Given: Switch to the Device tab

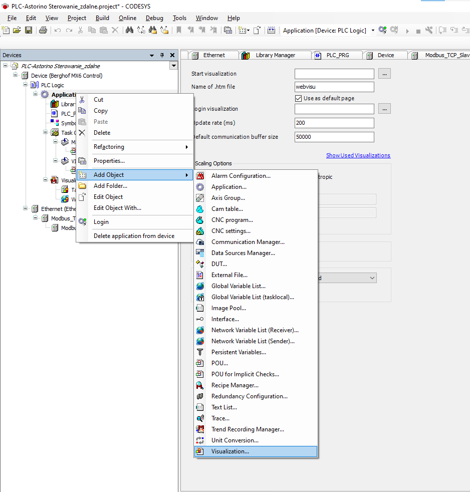Looking at the screenshot, I should (x=386, y=55).
